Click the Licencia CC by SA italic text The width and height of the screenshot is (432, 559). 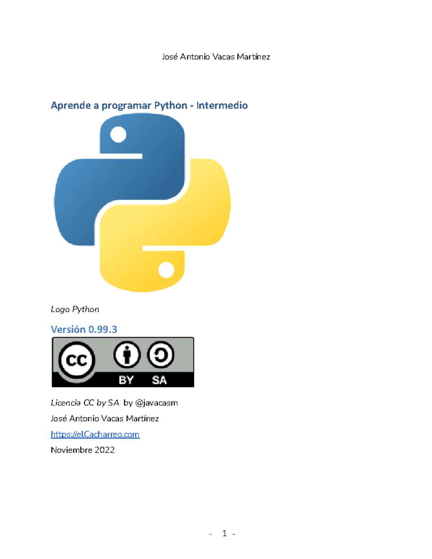pos(85,403)
